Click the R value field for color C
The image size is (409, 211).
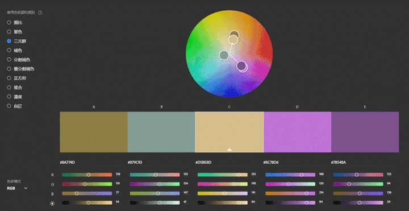(x=253, y=174)
